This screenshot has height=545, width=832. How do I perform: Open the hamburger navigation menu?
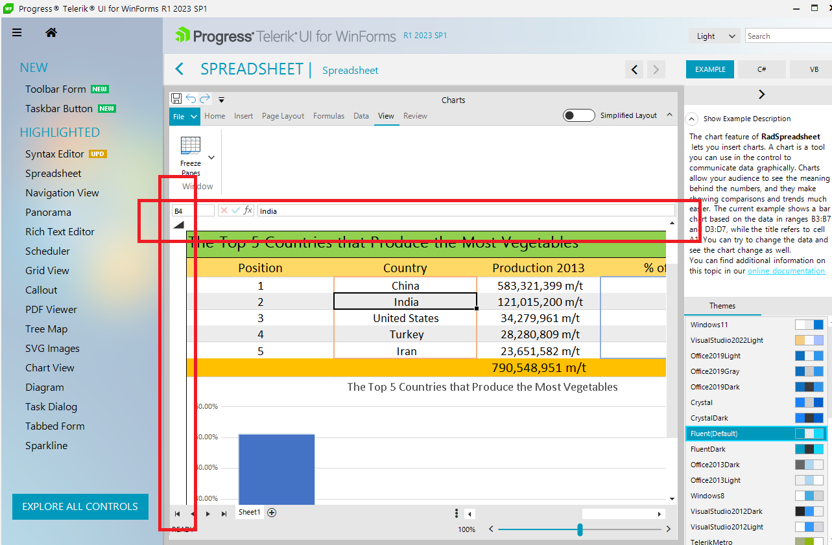(17, 33)
